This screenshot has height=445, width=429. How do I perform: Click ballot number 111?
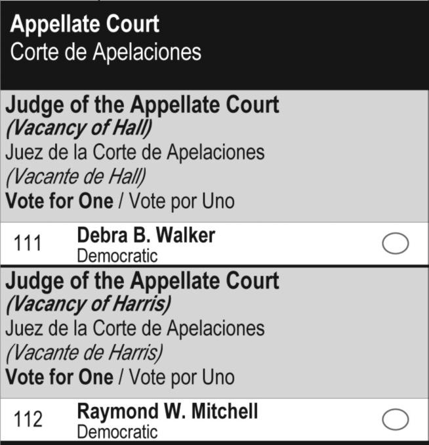tap(28, 244)
